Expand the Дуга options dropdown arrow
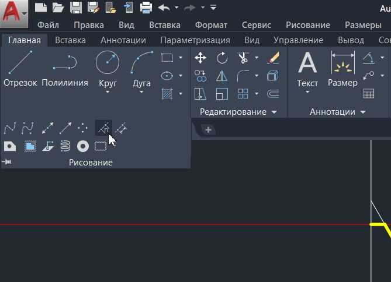The height and width of the screenshot is (282, 391). (141, 92)
